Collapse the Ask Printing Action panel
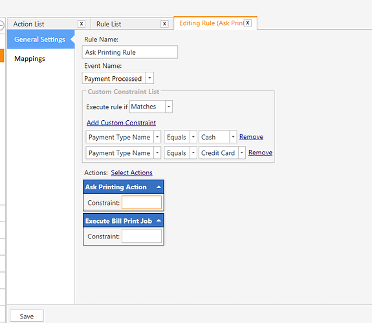The width and height of the screenshot is (372, 323). 159,187
